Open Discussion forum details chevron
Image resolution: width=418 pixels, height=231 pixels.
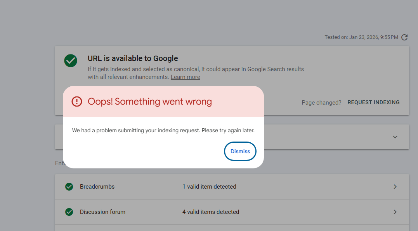coord(395,212)
